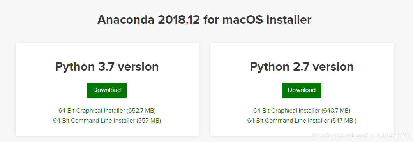Open 64-Bit Graphical Installer (640.7 MB) link
This screenshot has width=413, height=142.
click(302, 111)
